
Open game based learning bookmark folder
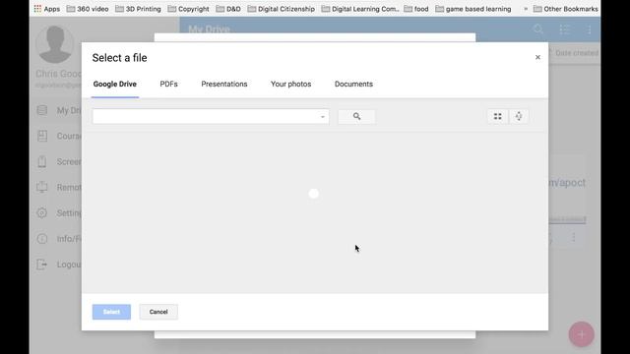tap(473, 9)
